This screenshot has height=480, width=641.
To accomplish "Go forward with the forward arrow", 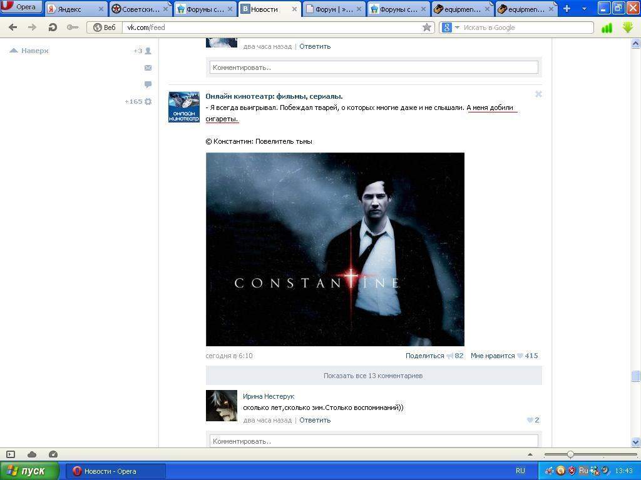I will (32, 27).
